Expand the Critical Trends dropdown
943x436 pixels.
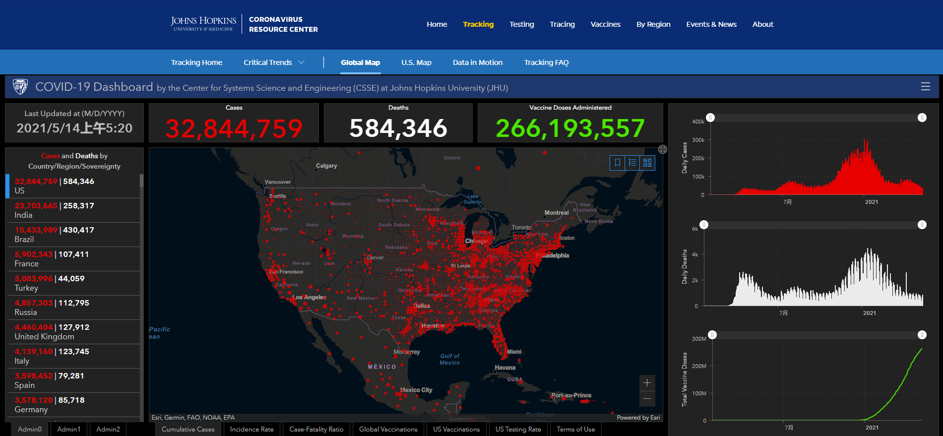274,62
